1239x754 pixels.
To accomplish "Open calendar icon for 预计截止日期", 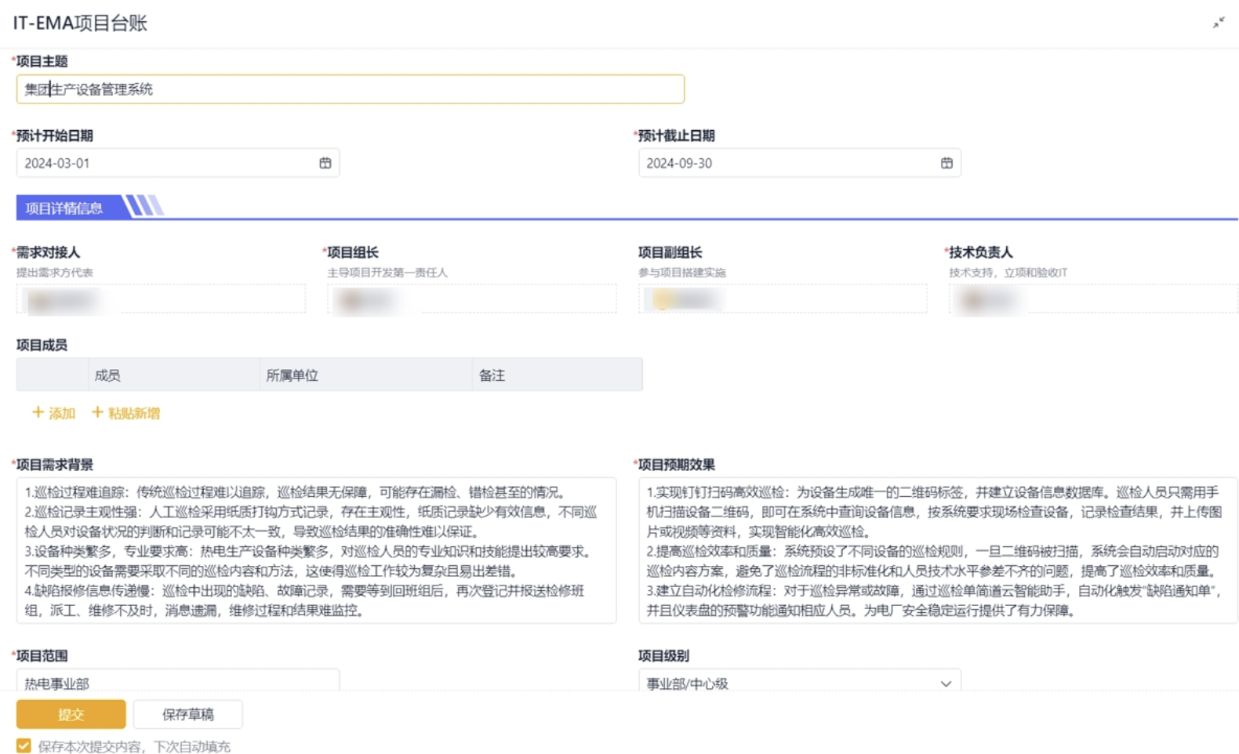I will pos(947,163).
